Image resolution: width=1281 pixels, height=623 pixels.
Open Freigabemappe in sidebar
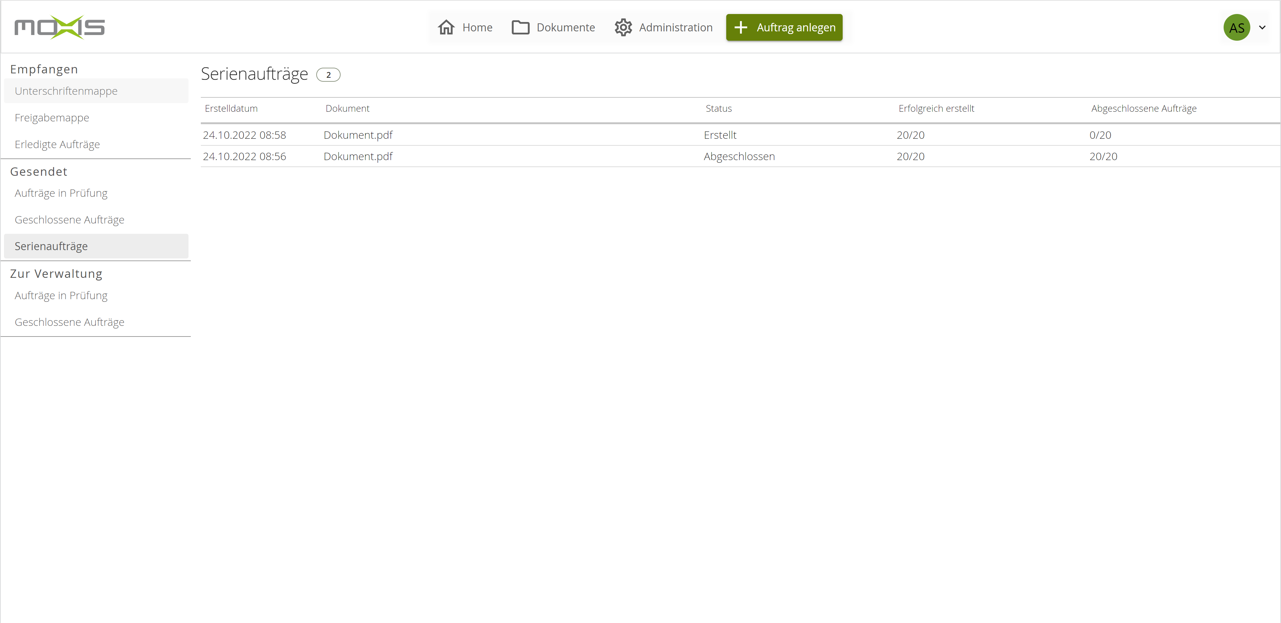(x=52, y=118)
